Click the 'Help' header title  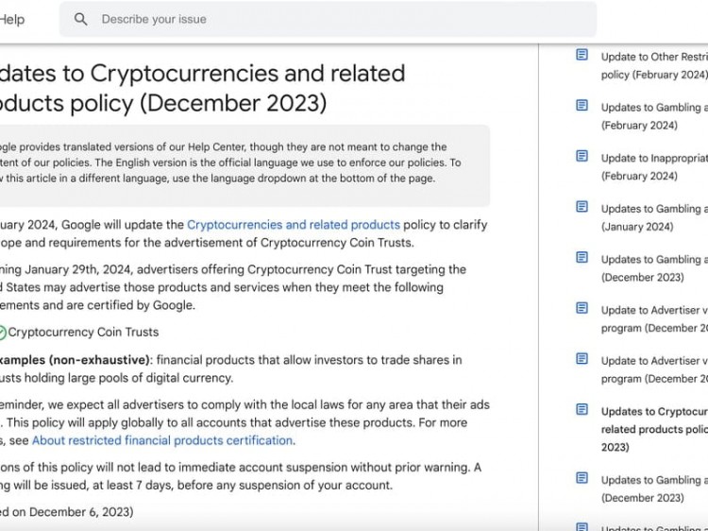click(12, 20)
